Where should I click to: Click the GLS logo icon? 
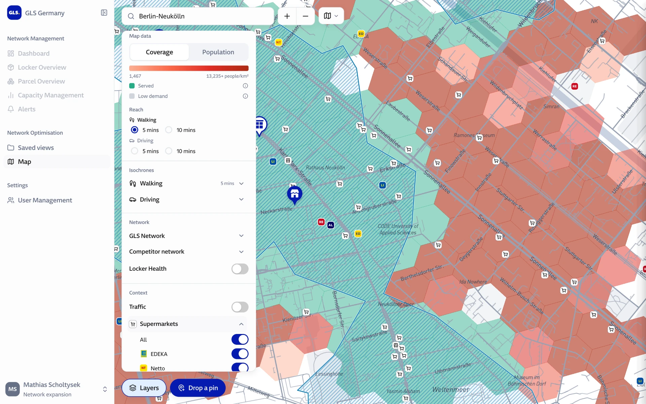(14, 13)
